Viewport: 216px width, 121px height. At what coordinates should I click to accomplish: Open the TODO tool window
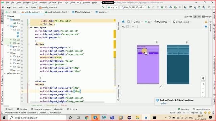(x=9, y=109)
